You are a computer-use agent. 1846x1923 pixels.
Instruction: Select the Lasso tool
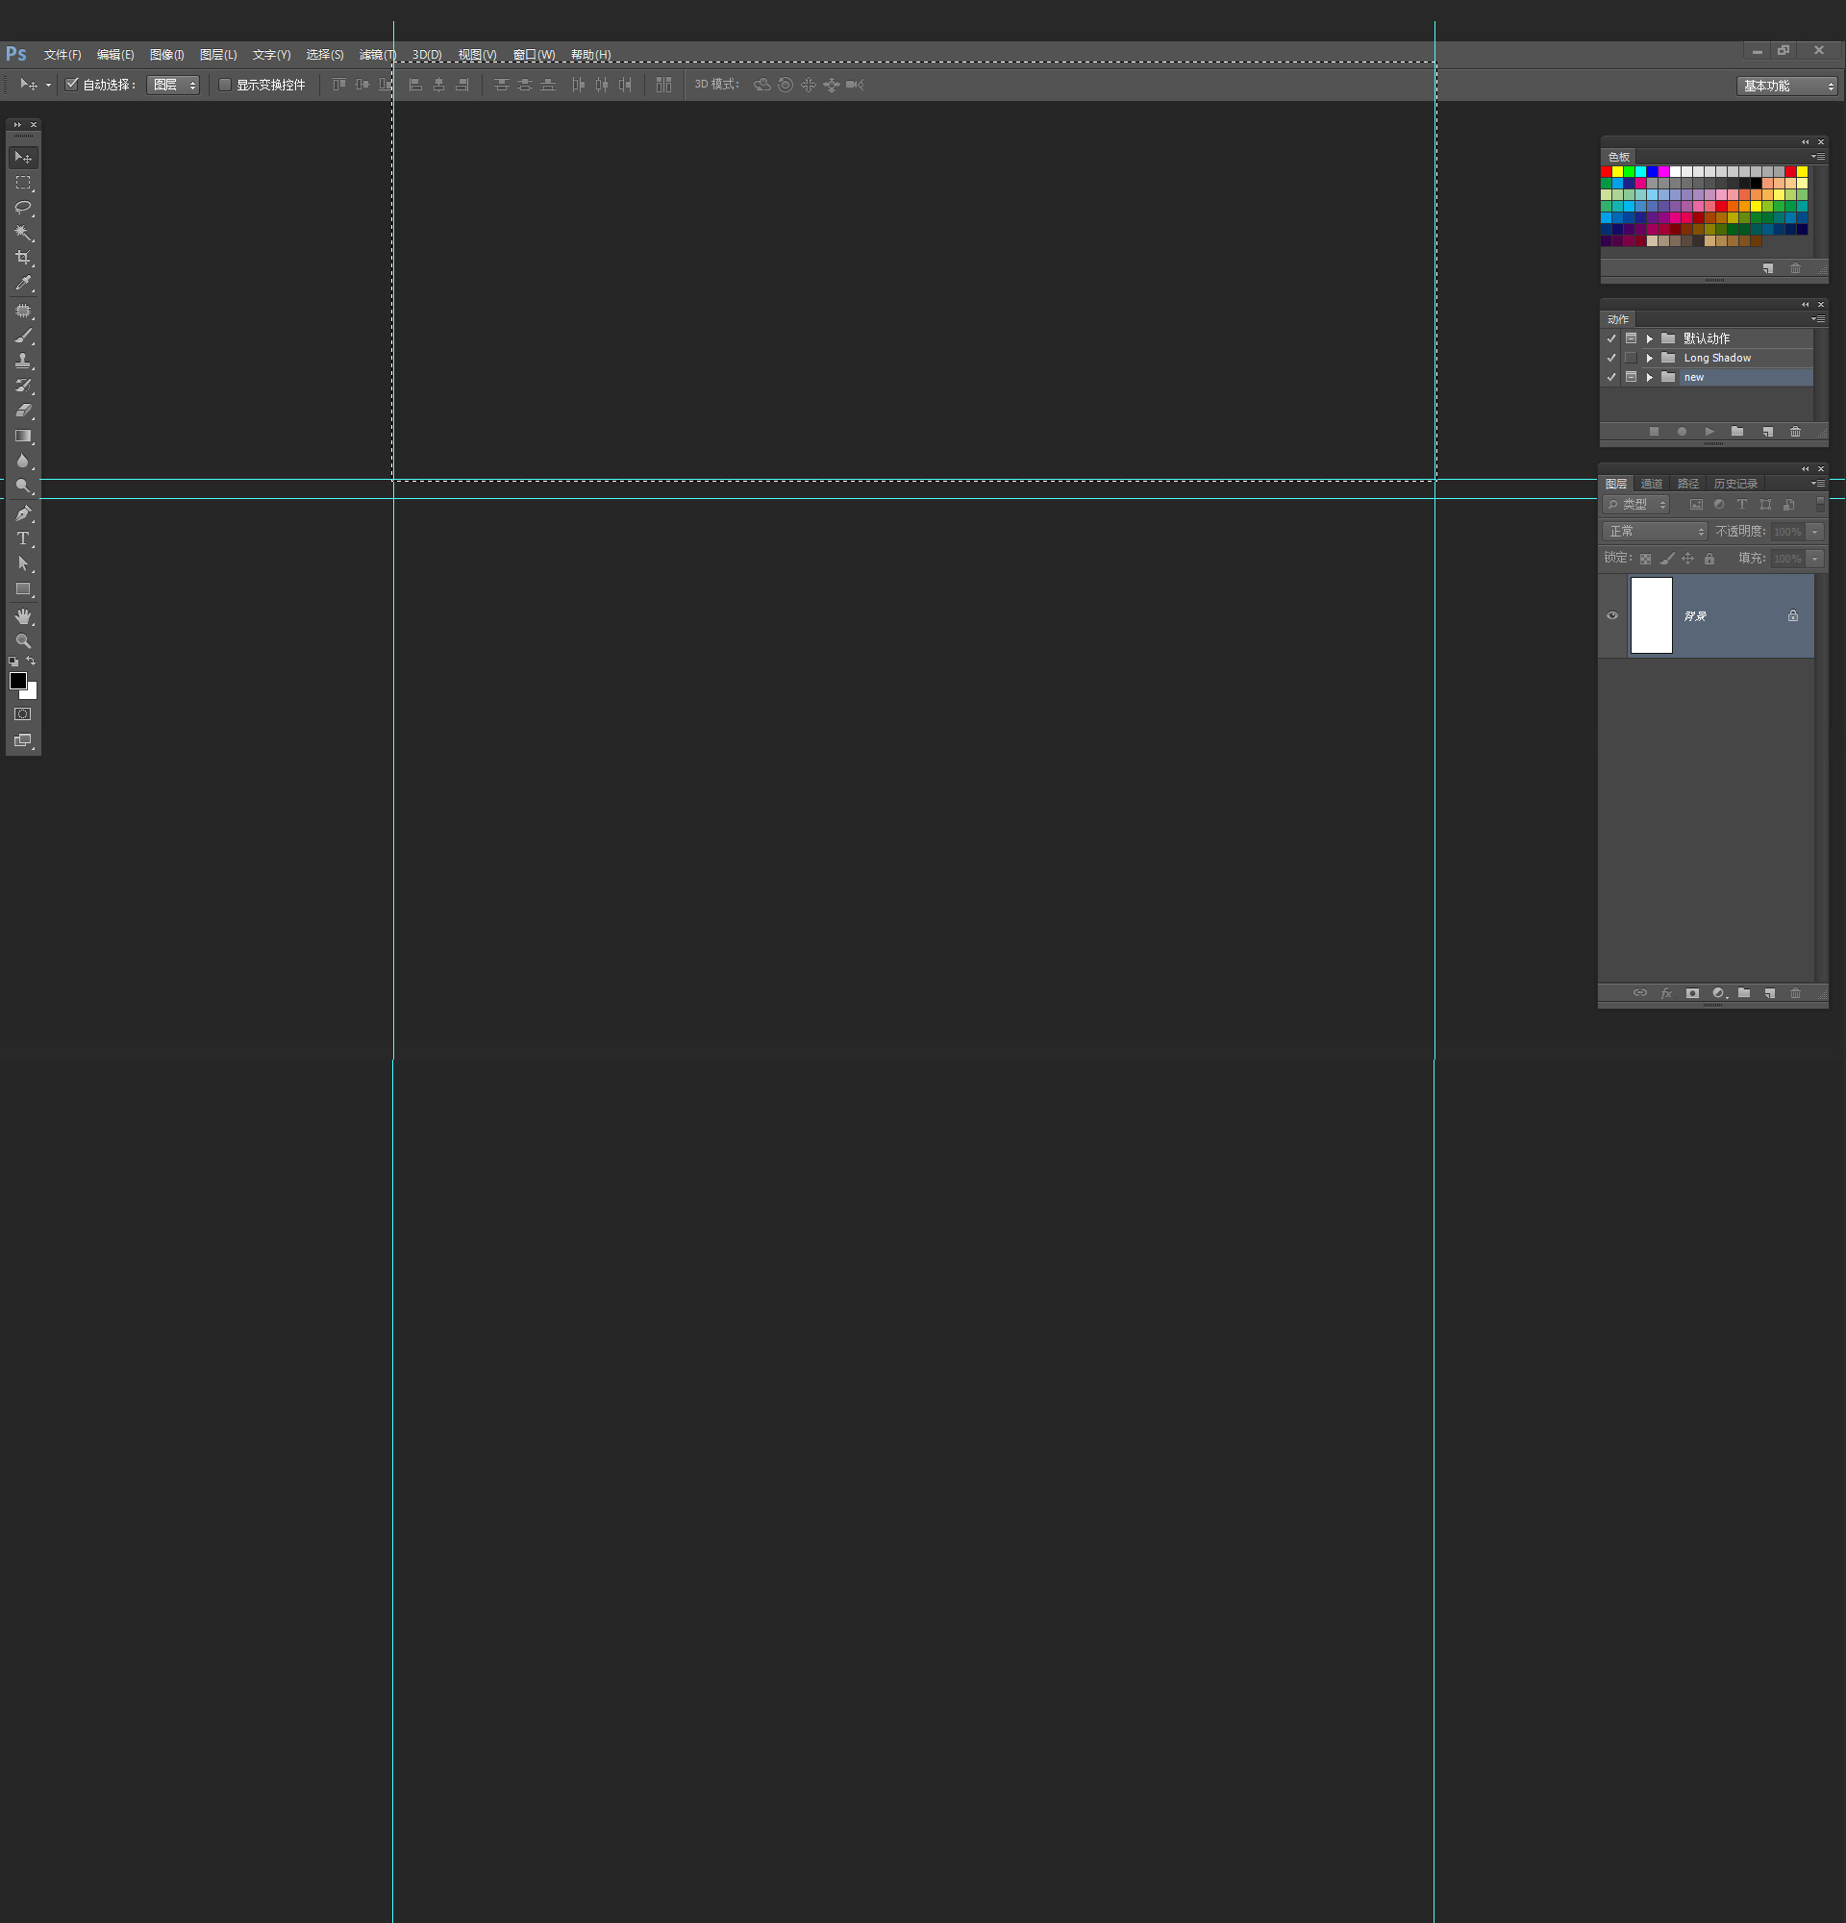pyautogui.click(x=22, y=208)
